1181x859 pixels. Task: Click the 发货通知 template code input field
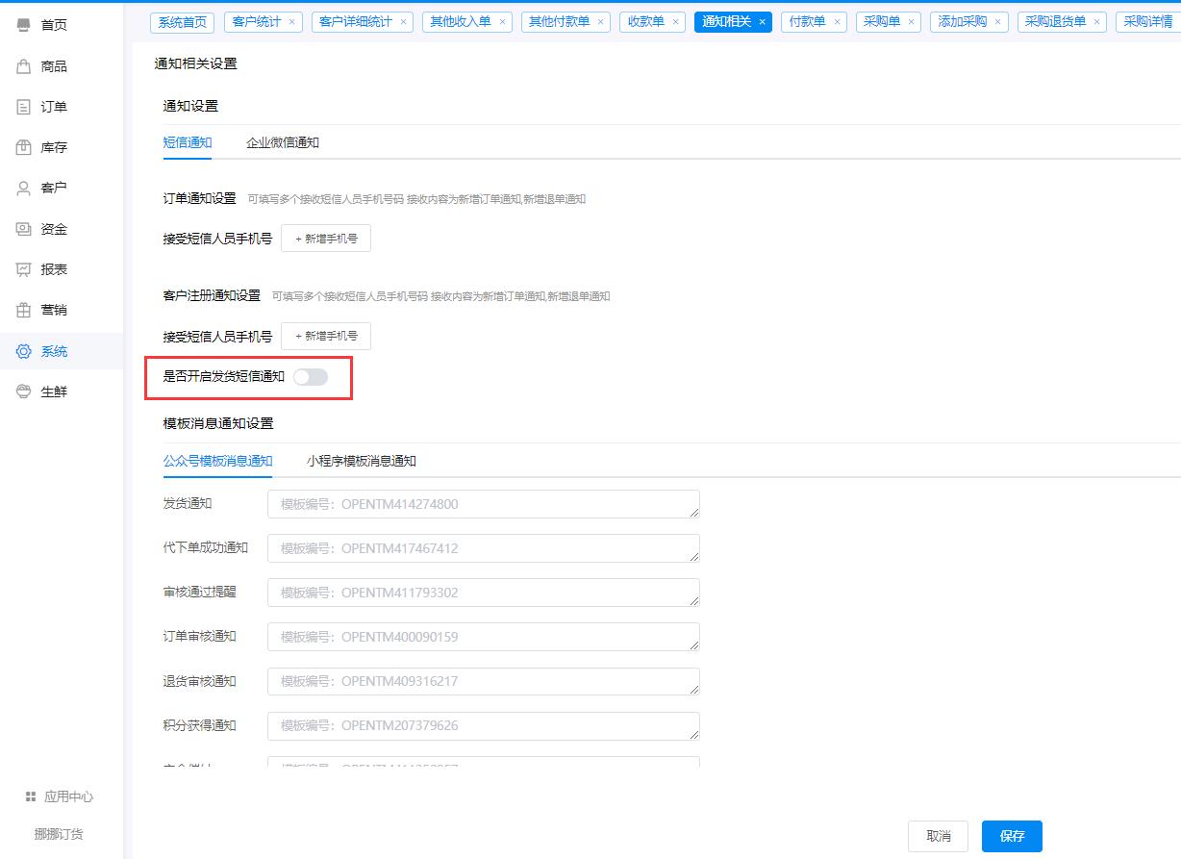pyautogui.click(x=483, y=503)
